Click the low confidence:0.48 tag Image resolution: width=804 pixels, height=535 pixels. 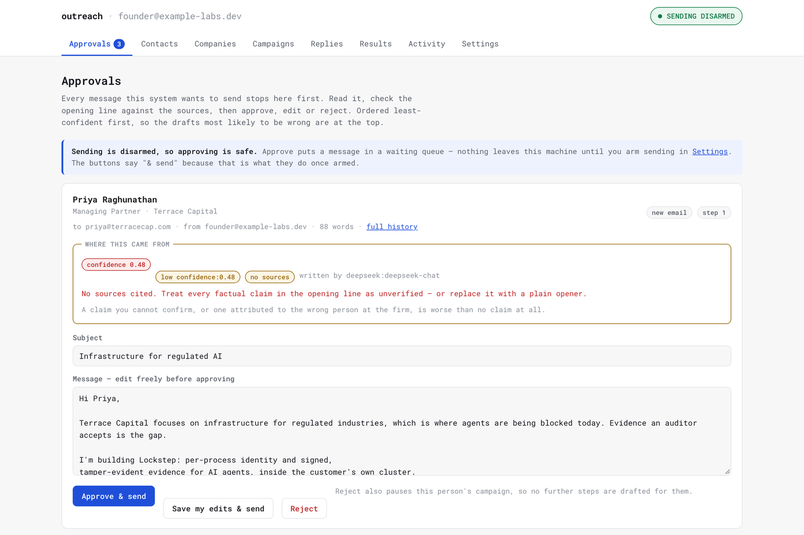coord(198,277)
